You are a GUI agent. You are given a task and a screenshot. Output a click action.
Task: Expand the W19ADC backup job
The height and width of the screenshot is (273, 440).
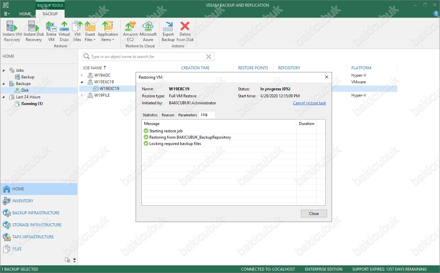click(82, 75)
